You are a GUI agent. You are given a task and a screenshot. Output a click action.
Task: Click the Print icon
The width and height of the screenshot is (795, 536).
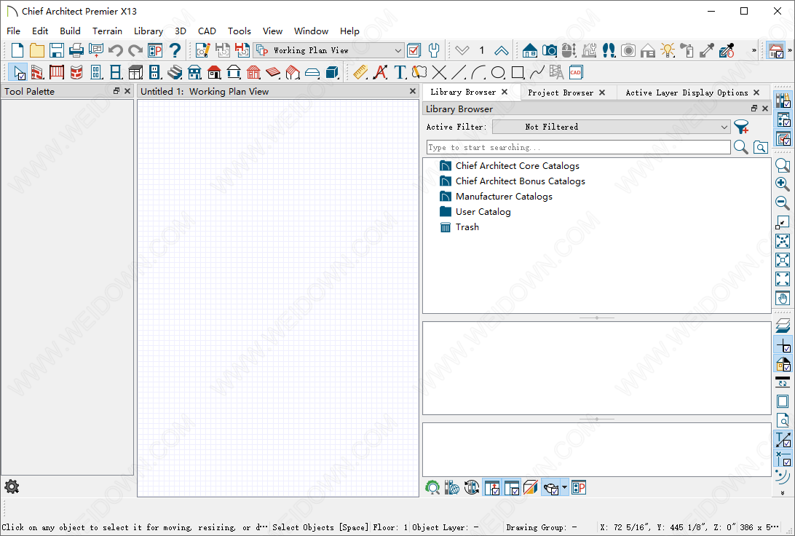(x=76, y=50)
